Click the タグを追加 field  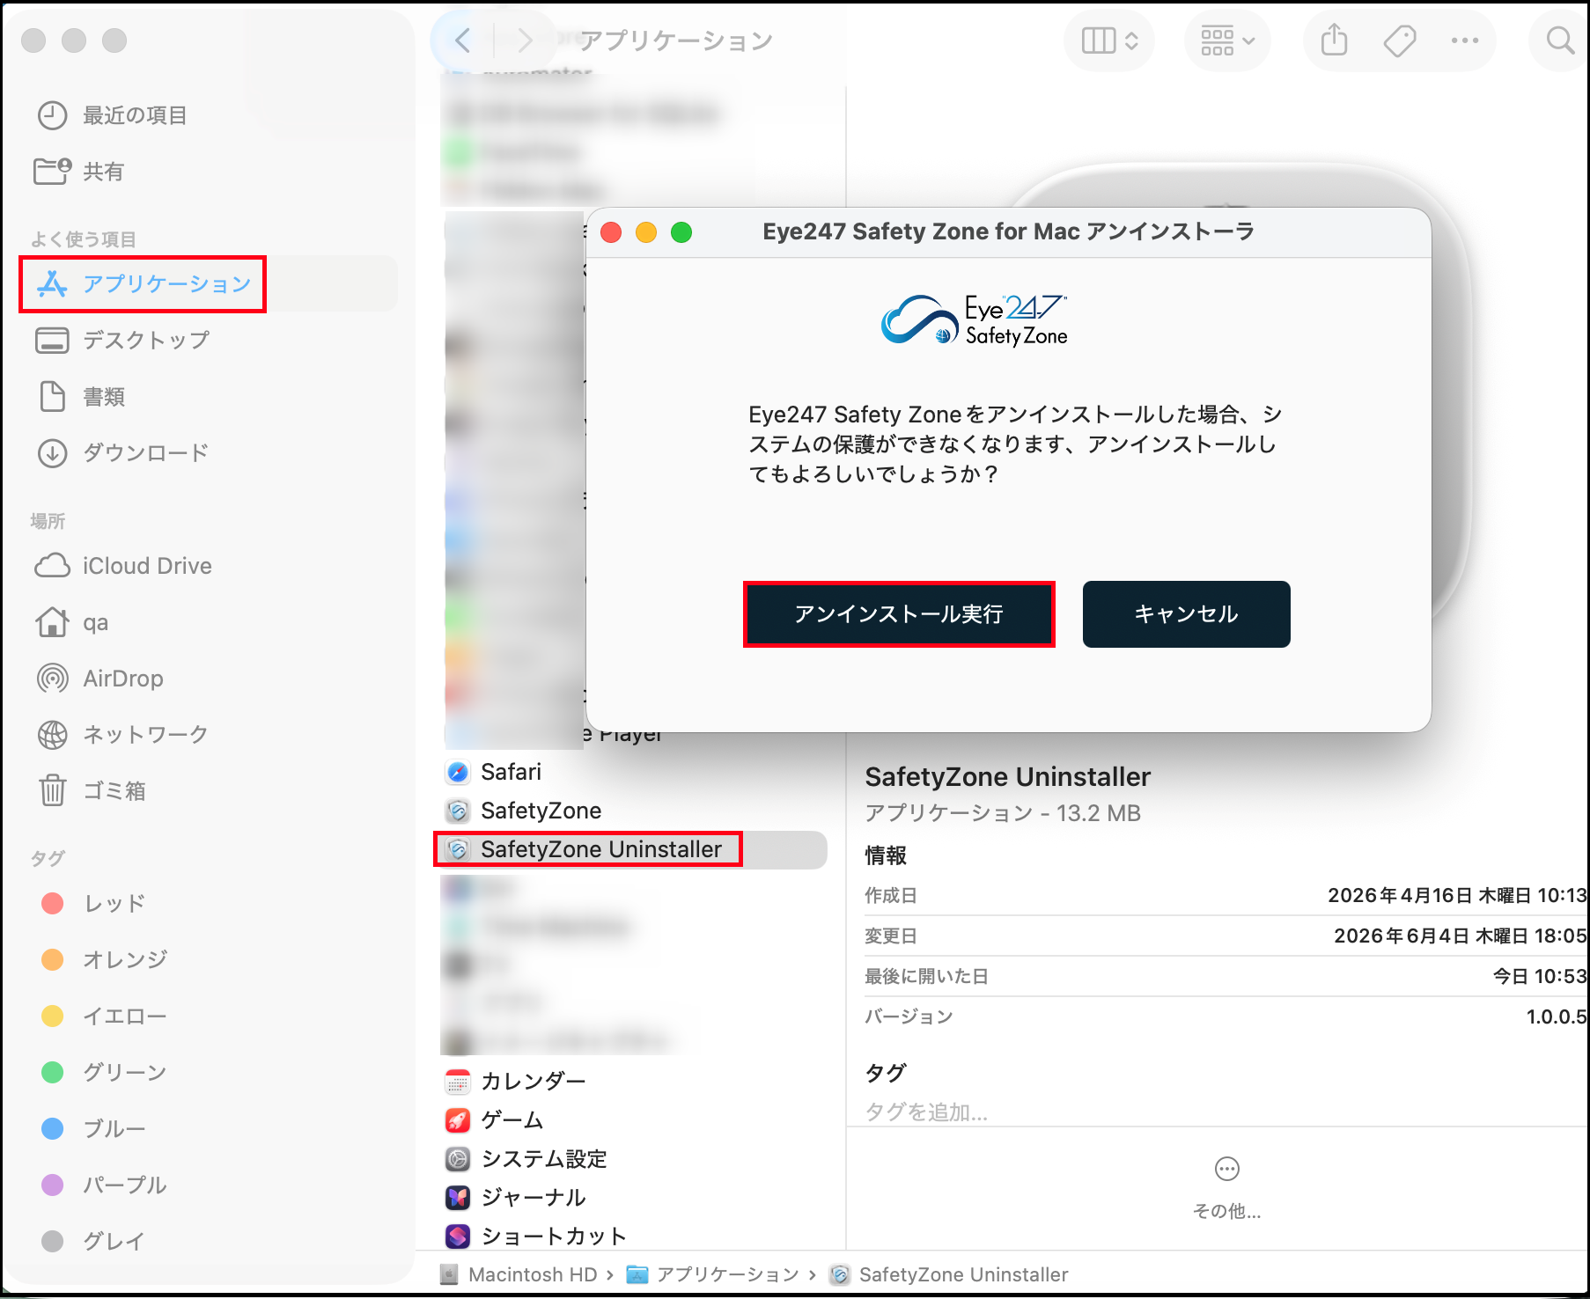[926, 1112]
